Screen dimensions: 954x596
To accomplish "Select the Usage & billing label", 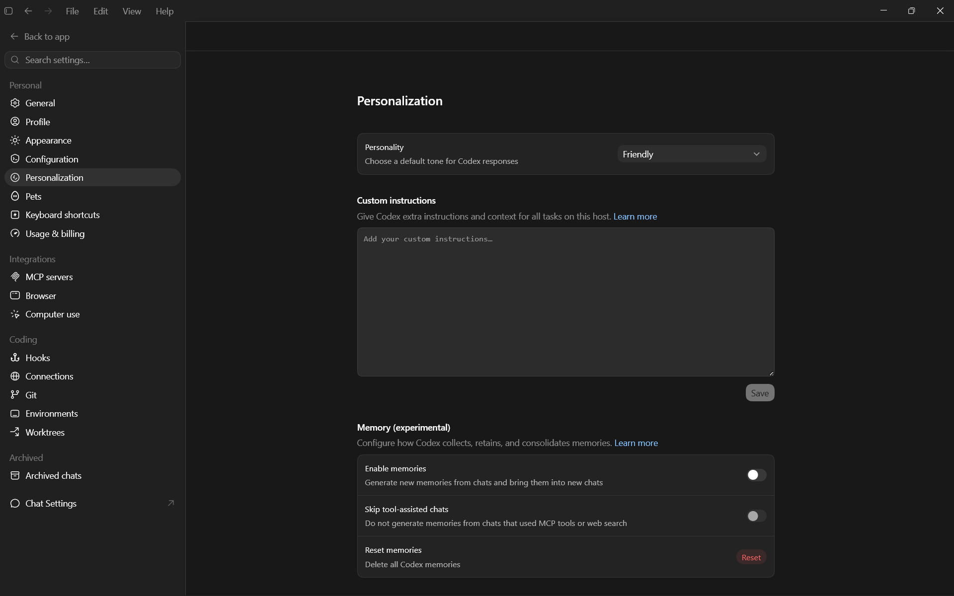I will click(55, 233).
